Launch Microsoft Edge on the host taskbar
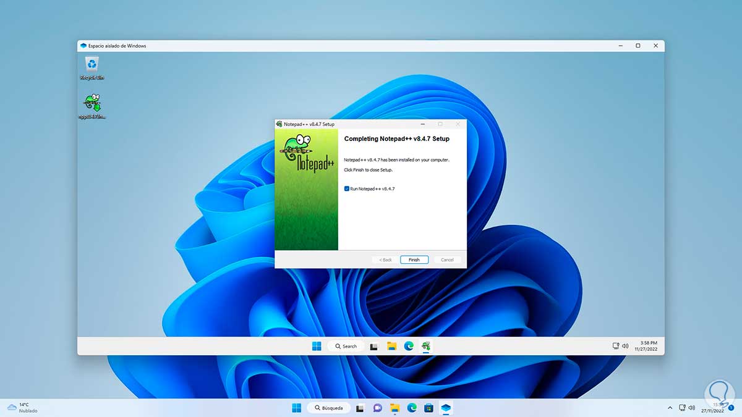 pos(412,408)
